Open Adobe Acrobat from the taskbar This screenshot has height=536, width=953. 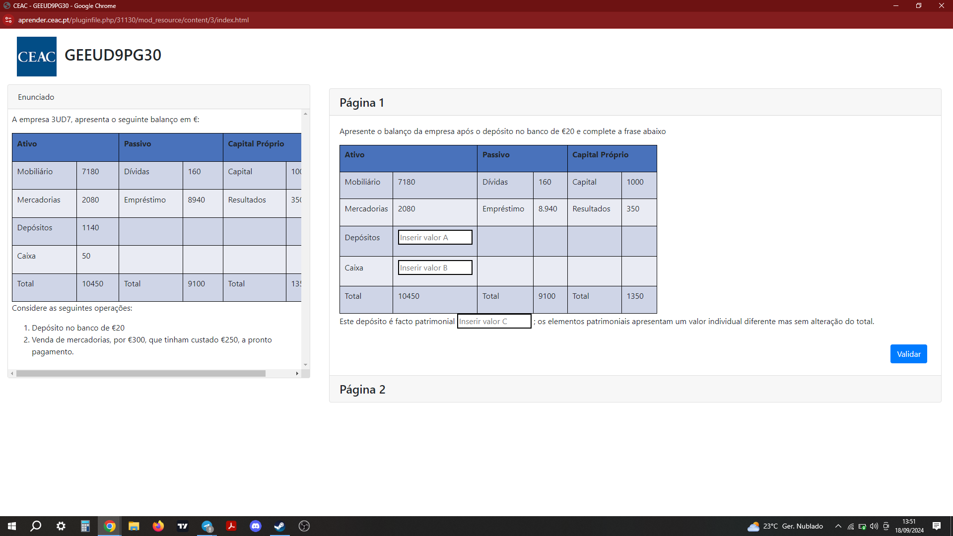pos(231,526)
